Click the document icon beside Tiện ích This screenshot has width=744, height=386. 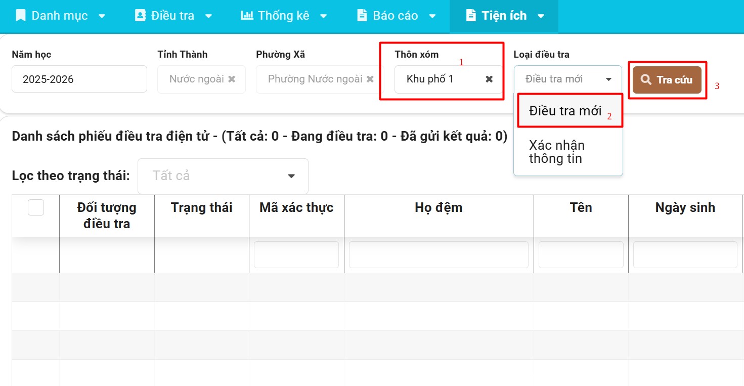(471, 16)
